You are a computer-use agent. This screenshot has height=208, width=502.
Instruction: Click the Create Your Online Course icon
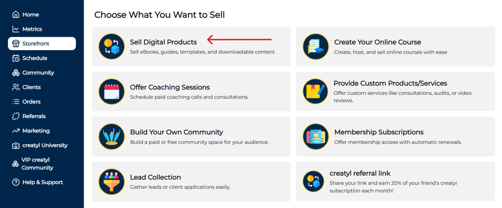[x=316, y=47]
